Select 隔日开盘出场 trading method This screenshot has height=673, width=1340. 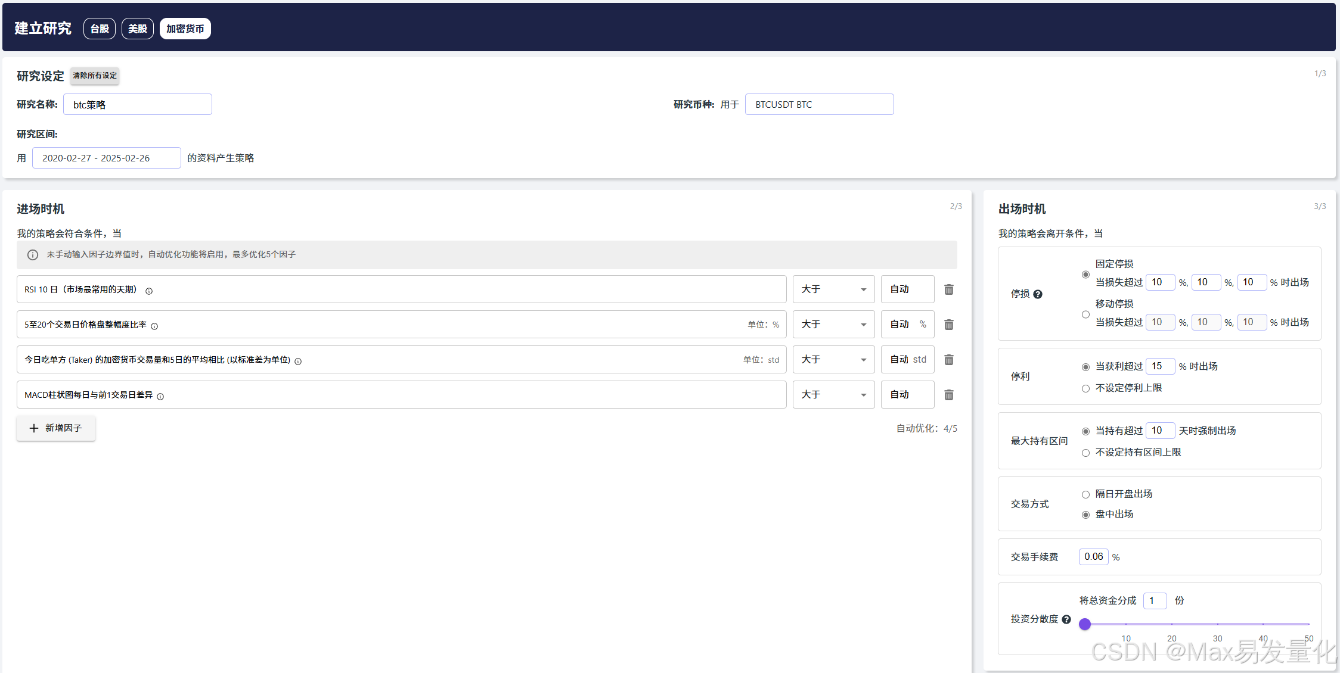tap(1085, 494)
